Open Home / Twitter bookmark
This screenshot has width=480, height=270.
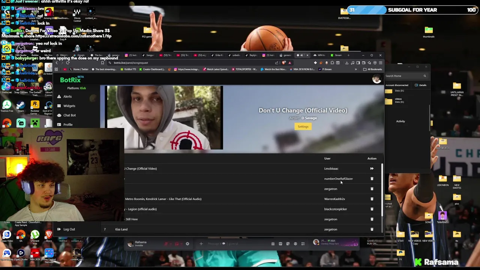coord(79,69)
